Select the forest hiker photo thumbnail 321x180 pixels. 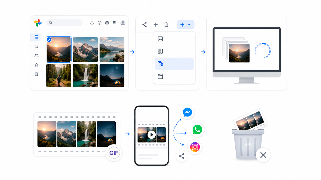59,75
